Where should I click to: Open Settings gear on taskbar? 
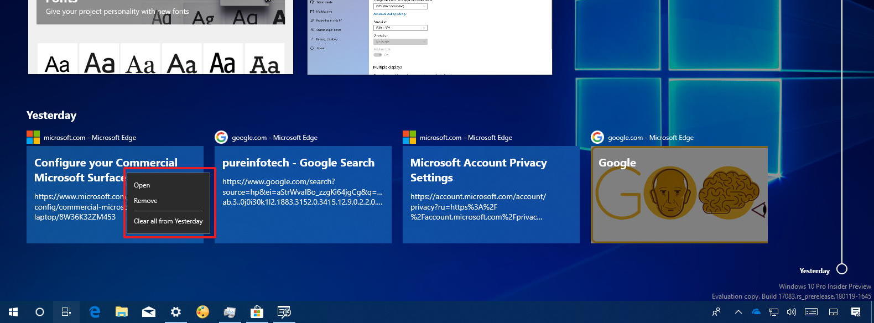pyautogui.click(x=175, y=312)
